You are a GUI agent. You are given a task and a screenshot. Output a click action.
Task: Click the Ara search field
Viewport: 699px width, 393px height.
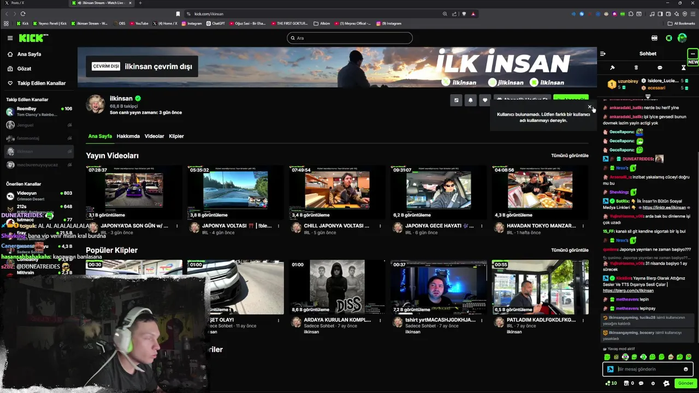coord(349,38)
